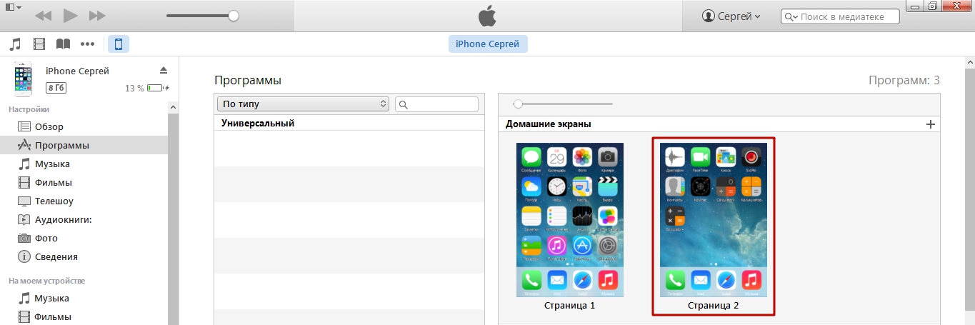Click the iPhone device picture in sidebar
975x325 pixels.
(23, 80)
